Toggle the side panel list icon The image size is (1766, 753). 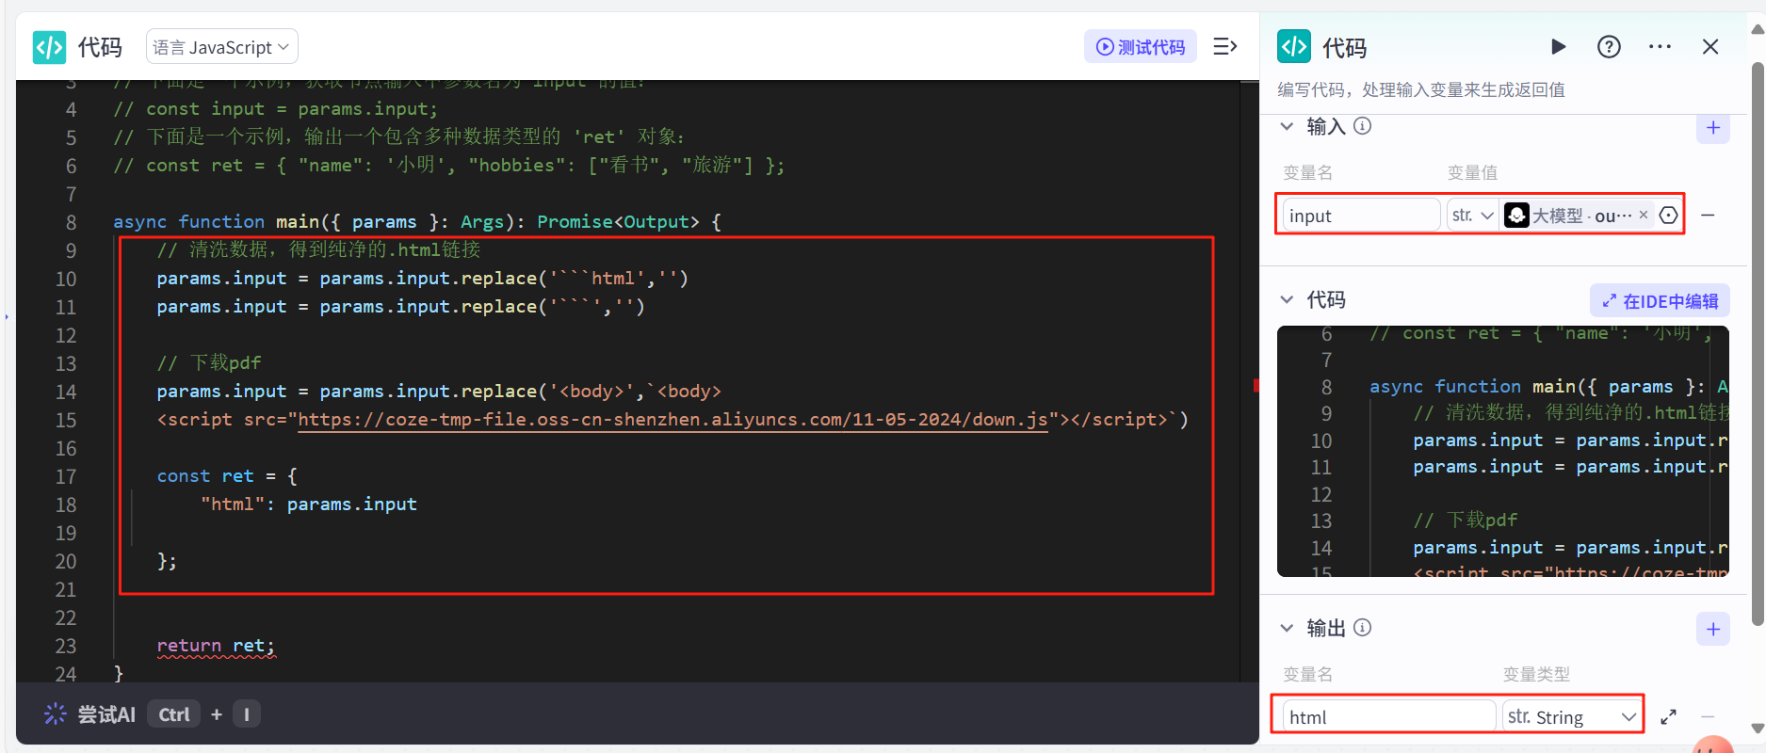(1224, 46)
